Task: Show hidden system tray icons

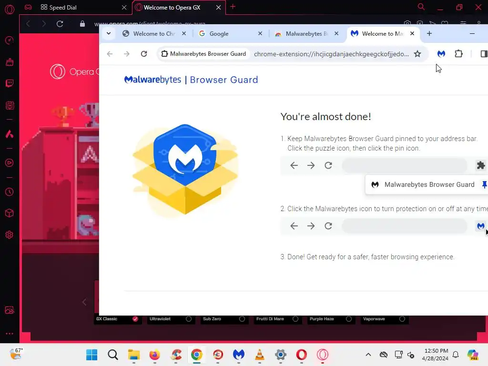Action: [368, 355]
